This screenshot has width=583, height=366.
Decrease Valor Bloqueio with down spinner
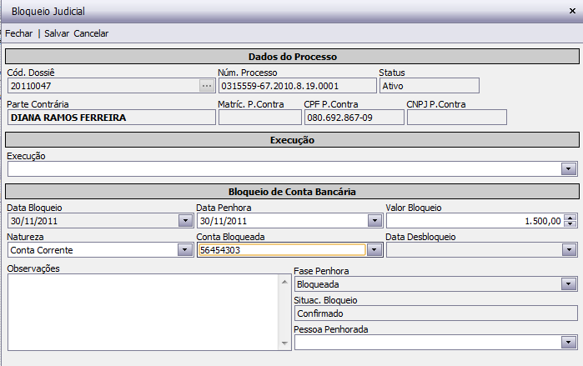coord(570,224)
